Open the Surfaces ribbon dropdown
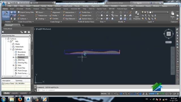The width and height of the screenshot is (181, 102). pos(23,19)
